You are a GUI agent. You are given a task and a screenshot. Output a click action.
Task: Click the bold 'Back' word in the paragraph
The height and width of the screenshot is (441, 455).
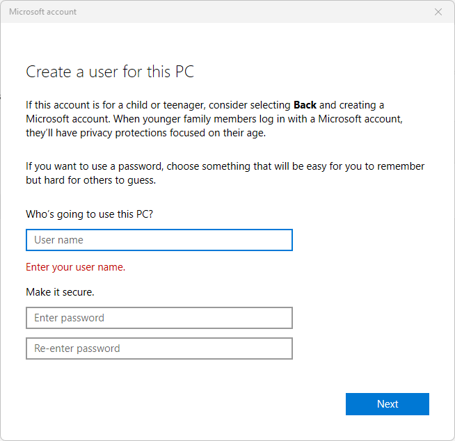(305, 105)
